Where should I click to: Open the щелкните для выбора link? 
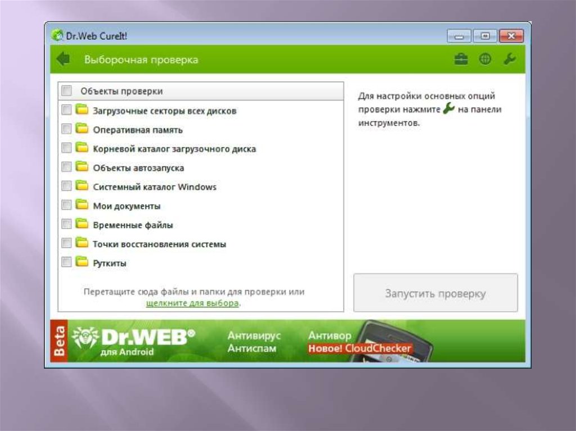[x=192, y=303]
